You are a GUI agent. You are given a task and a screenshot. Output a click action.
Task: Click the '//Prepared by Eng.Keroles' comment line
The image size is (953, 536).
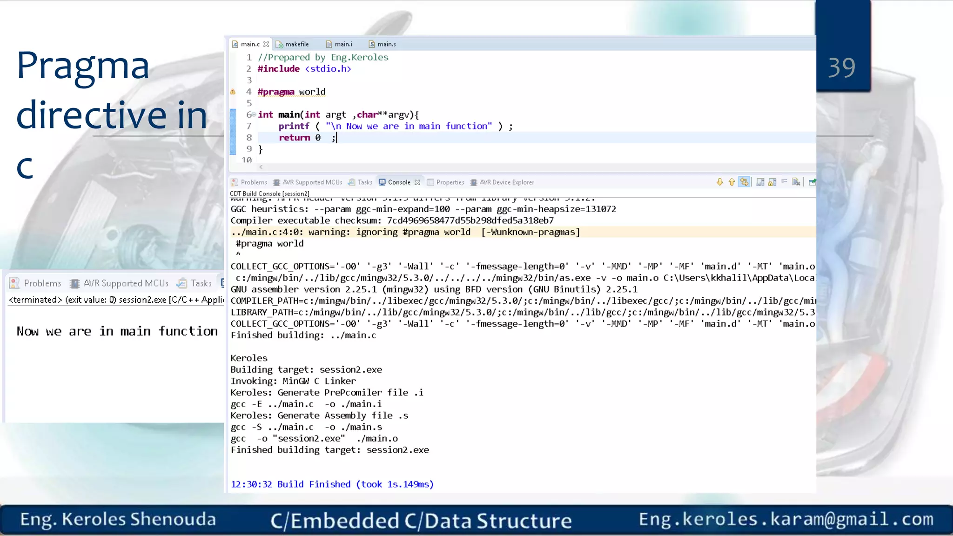[x=323, y=57]
